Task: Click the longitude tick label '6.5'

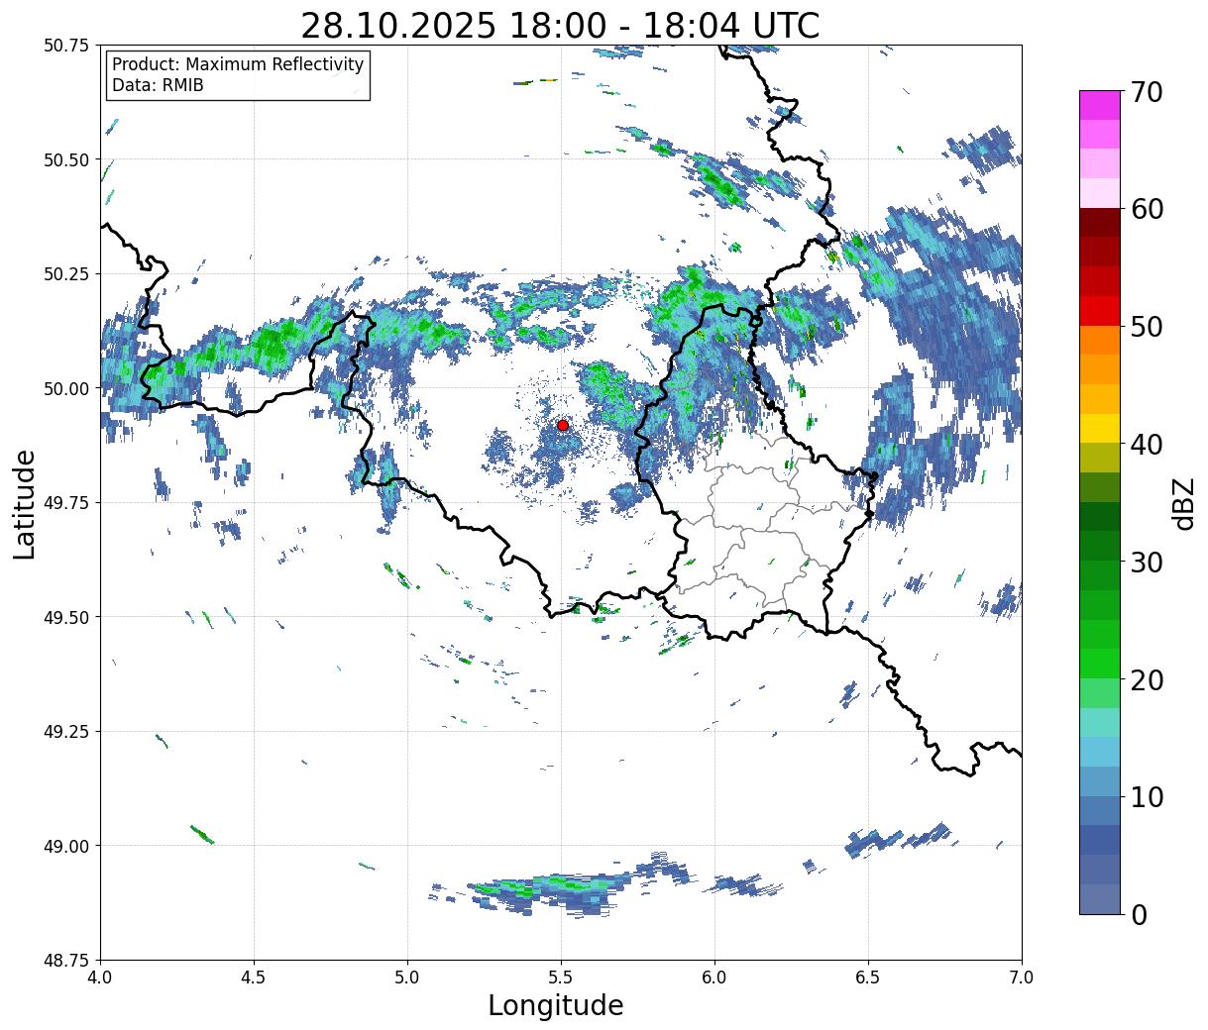Action: (x=868, y=978)
